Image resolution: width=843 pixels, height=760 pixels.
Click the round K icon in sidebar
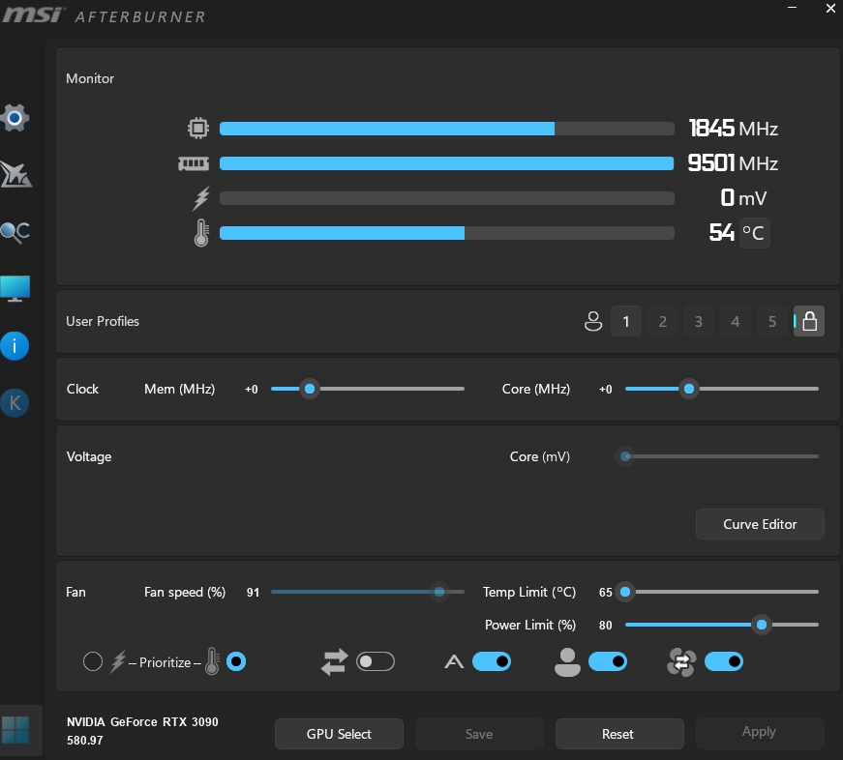point(15,402)
